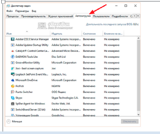Screen dimensions: 160x134
Task: Collapse the view with the Меньше chevron icon
Action: (9, 121)
